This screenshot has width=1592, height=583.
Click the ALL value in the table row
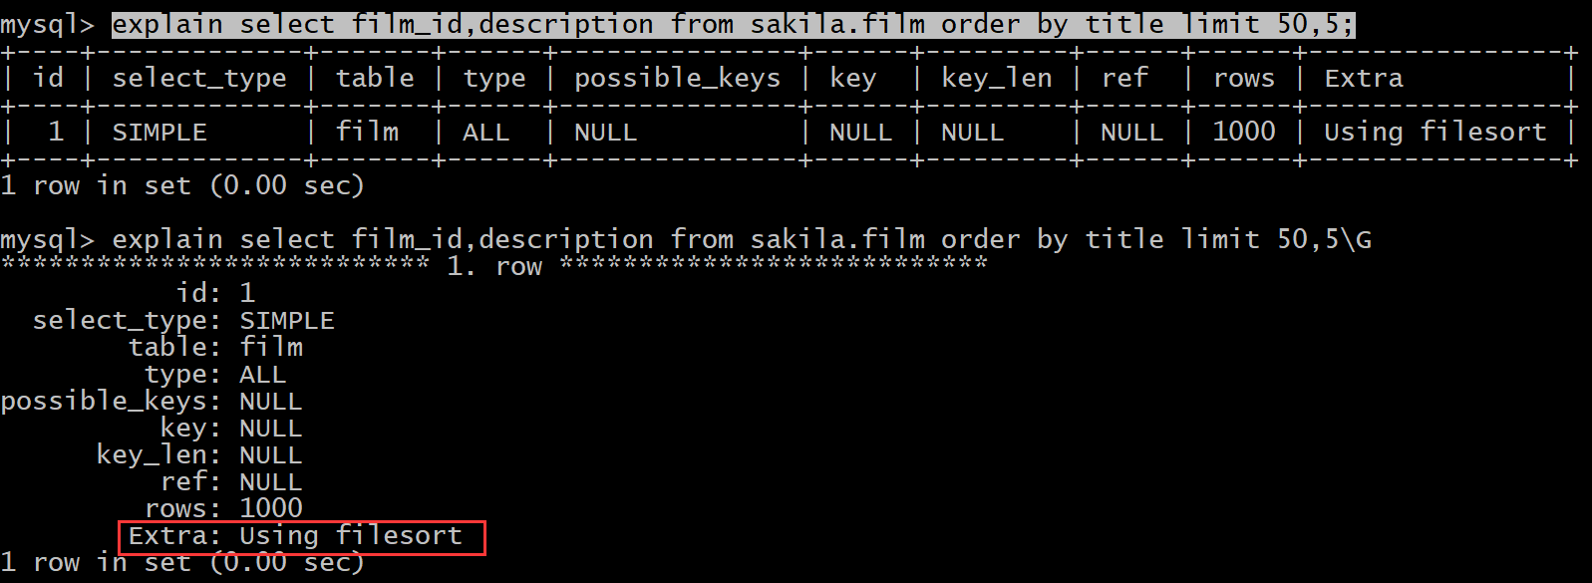485,132
